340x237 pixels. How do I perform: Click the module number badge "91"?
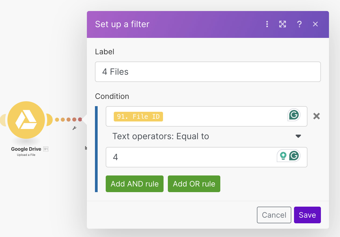point(46,149)
